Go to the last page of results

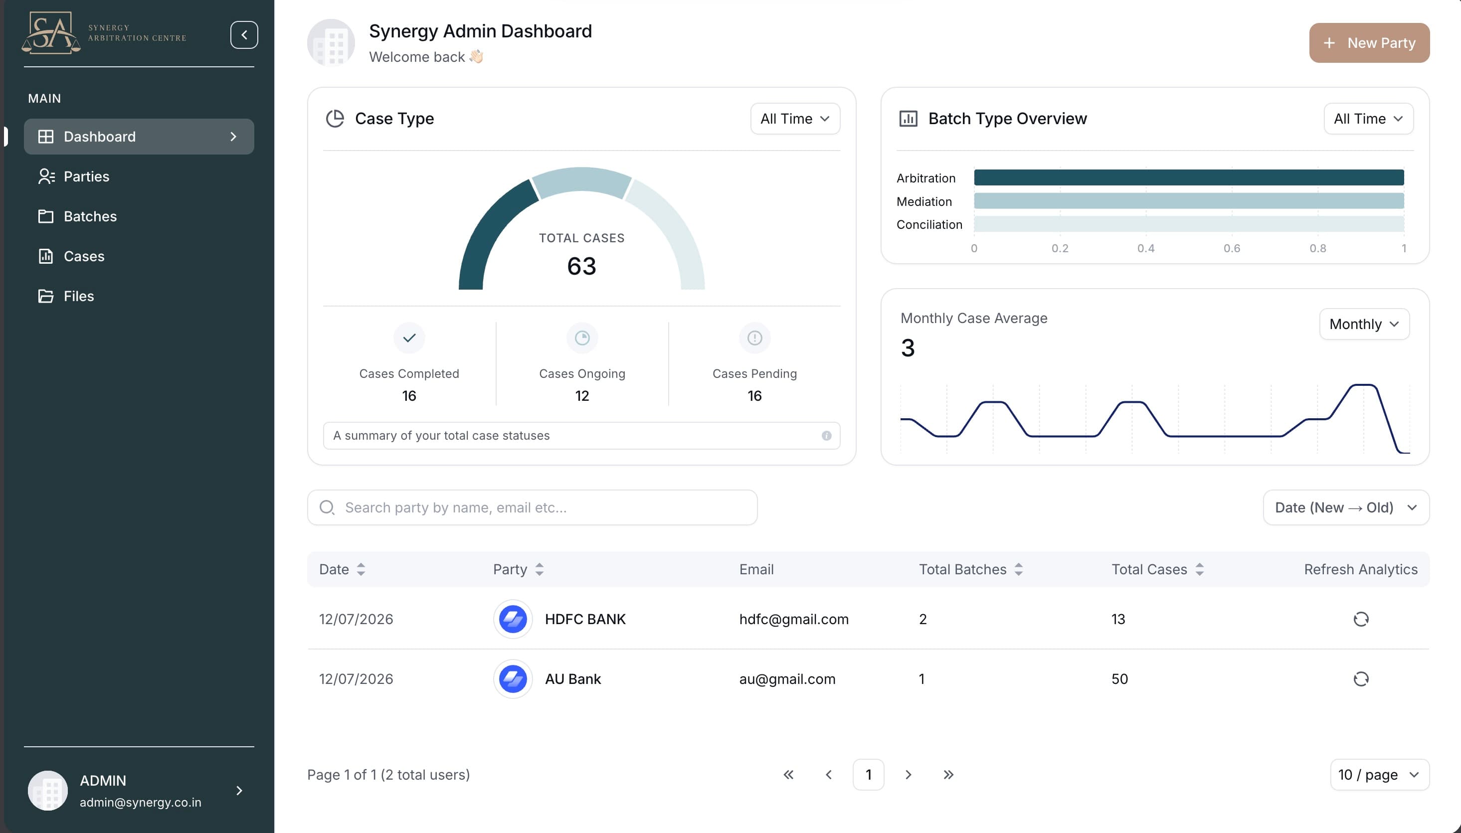tap(948, 775)
